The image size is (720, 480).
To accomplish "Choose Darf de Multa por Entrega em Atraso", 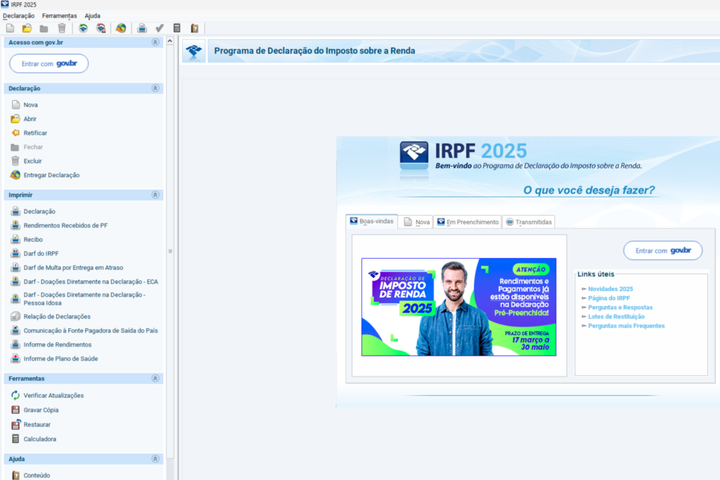I will (x=73, y=268).
